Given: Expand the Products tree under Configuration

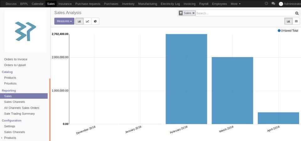Looking at the screenshot, I should click(2, 138).
